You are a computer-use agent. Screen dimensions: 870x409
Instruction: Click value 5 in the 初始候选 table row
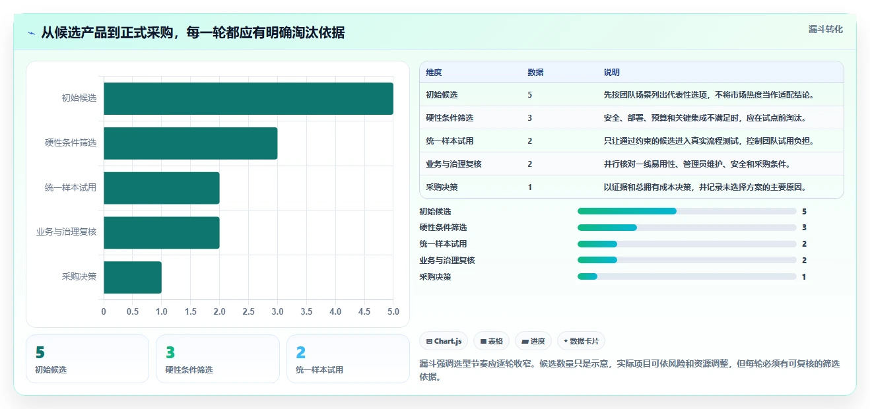pyautogui.click(x=530, y=95)
